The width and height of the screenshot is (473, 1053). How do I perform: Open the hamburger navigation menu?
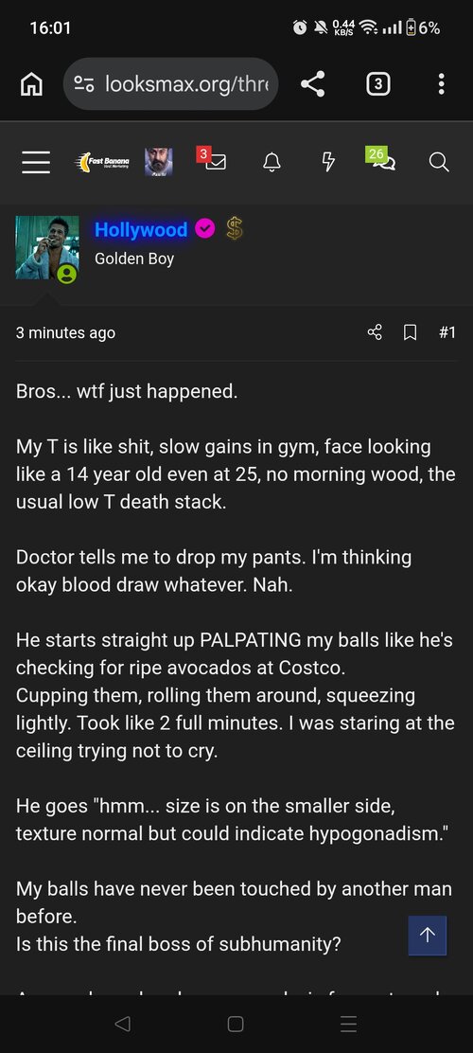[x=36, y=162]
